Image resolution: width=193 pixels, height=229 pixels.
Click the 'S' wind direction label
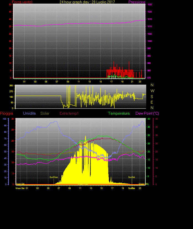click(x=152, y=97)
